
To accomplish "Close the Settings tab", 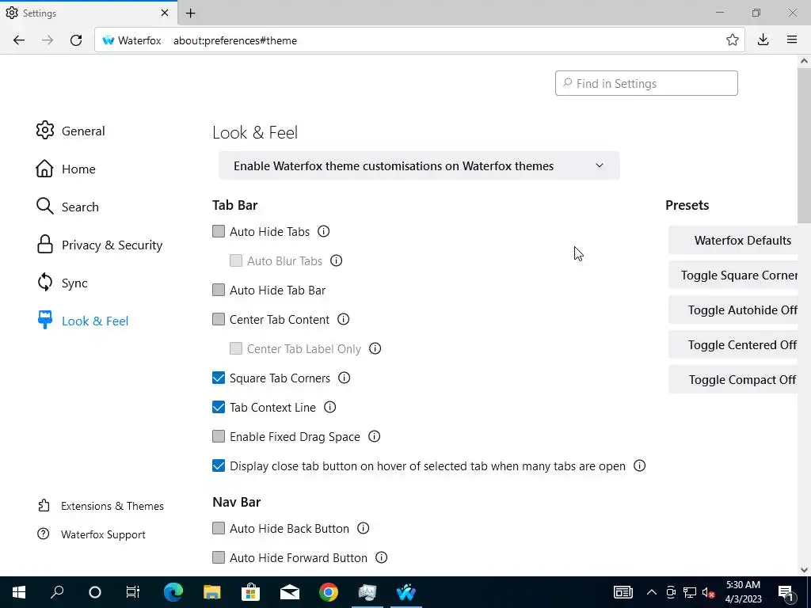I will click(x=165, y=13).
